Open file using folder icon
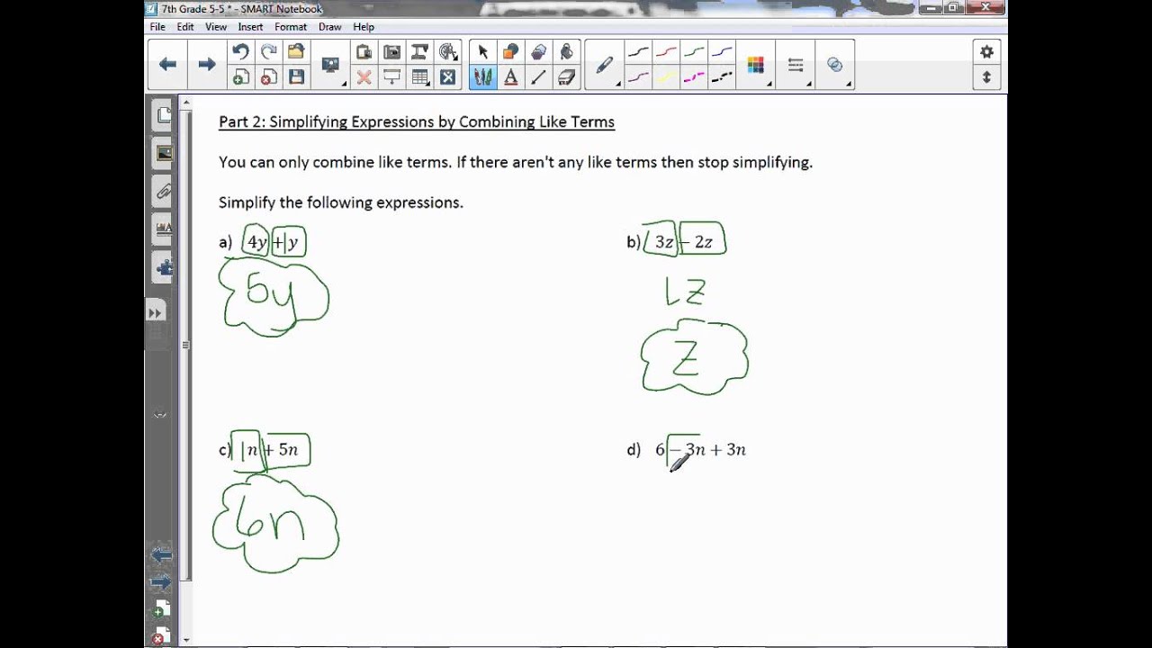Image resolution: width=1152 pixels, height=648 pixels. (x=295, y=51)
